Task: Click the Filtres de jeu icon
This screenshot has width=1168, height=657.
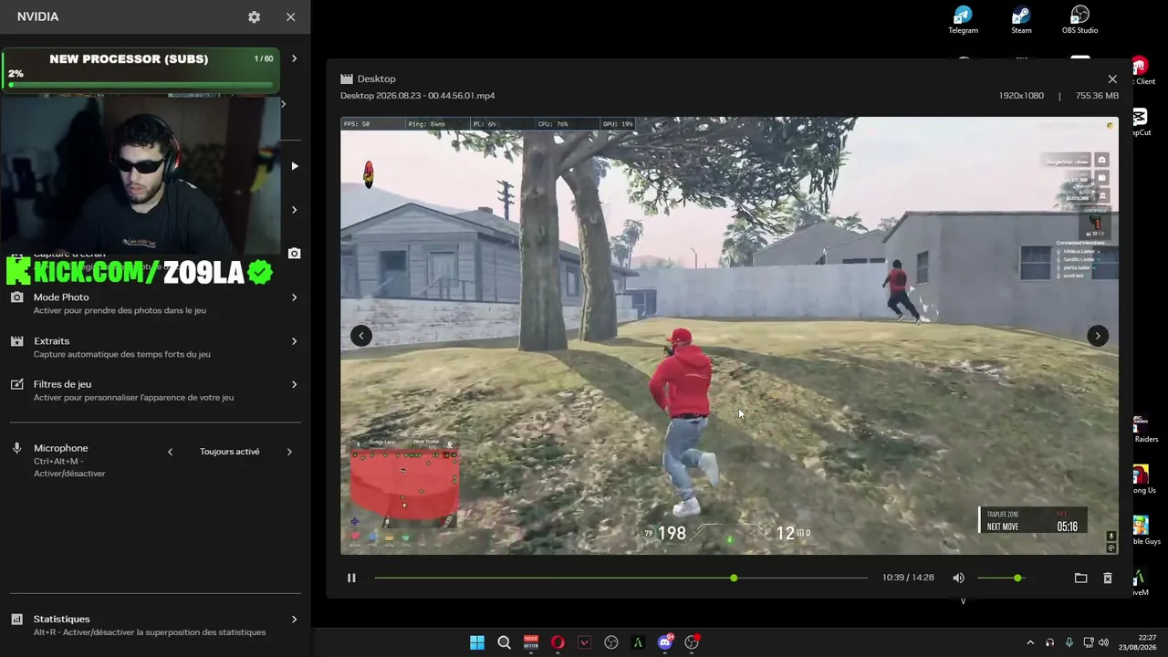Action: tap(16, 384)
